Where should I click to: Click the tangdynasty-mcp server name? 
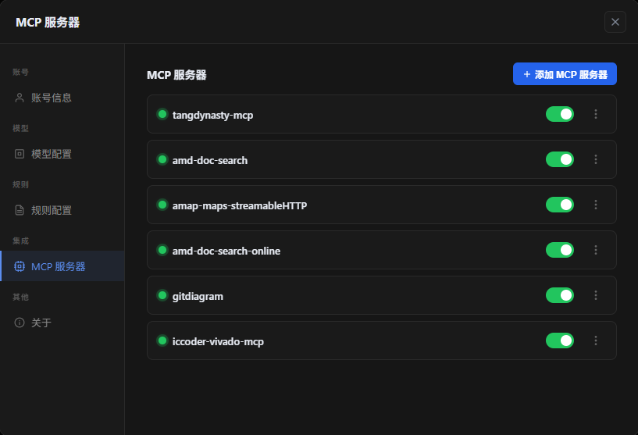(212, 115)
